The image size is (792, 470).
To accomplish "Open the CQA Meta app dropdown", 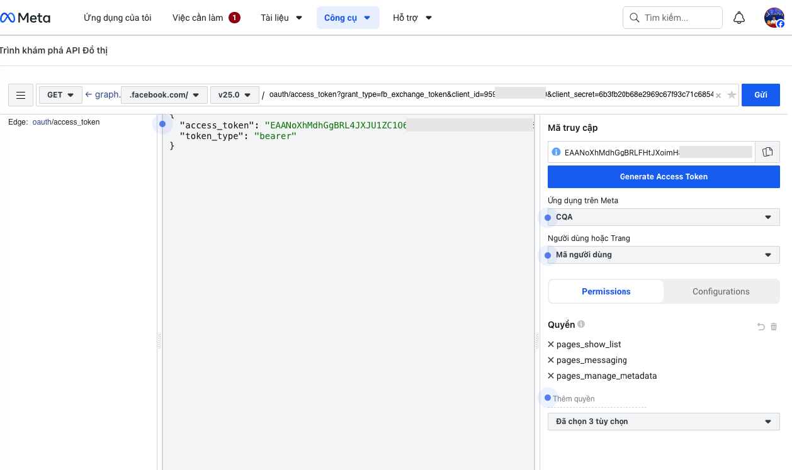I will point(664,217).
